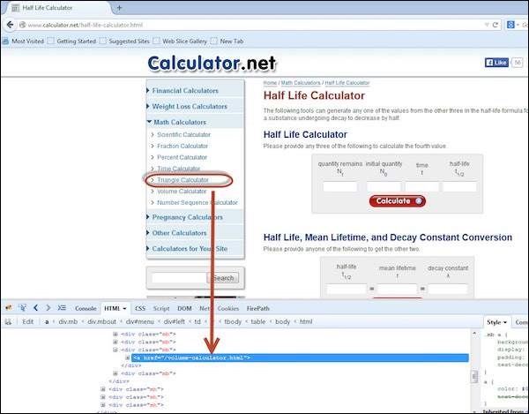This screenshot has height=414, width=529.
Task: Open Triangle Calculator link
Action: [183, 180]
